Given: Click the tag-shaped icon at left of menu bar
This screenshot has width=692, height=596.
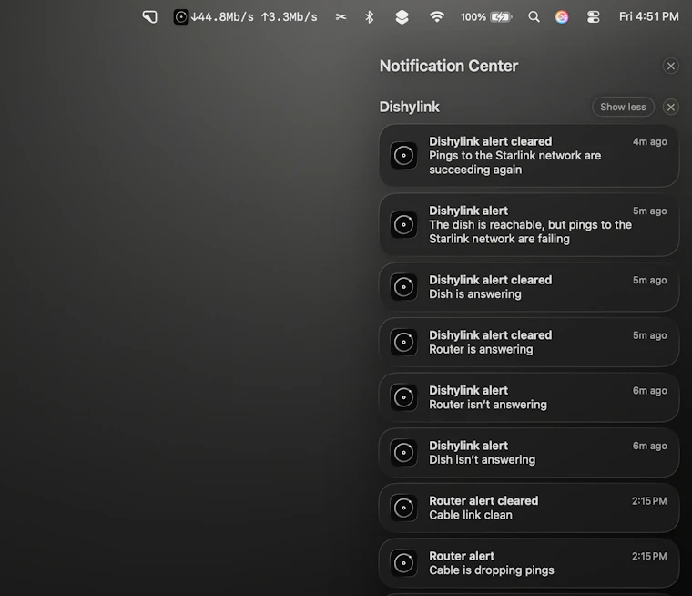Looking at the screenshot, I should point(150,16).
